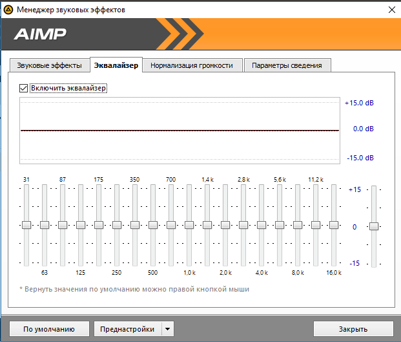
Task: Click the equalizer frequency response graph
Action: pyautogui.click(x=180, y=131)
